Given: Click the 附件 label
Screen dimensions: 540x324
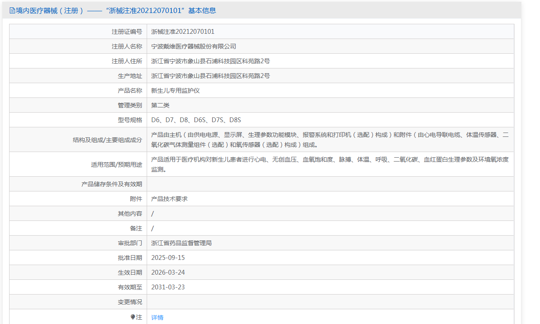Looking at the screenshot, I should pyautogui.click(x=136, y=199).
